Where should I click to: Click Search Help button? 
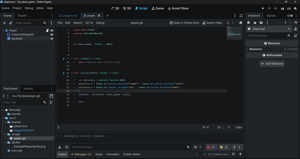(x=212, y=23)
